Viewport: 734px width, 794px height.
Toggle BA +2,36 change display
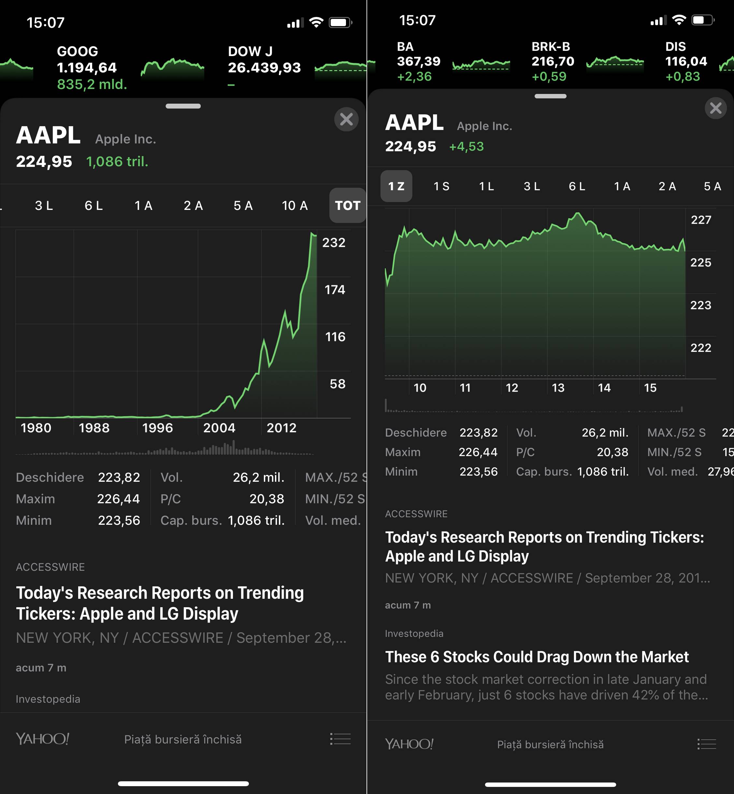414,76
